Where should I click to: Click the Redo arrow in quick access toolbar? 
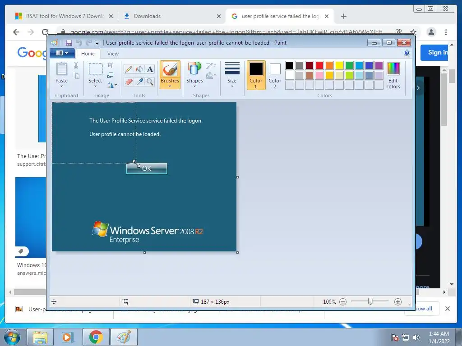pos(88,43)
